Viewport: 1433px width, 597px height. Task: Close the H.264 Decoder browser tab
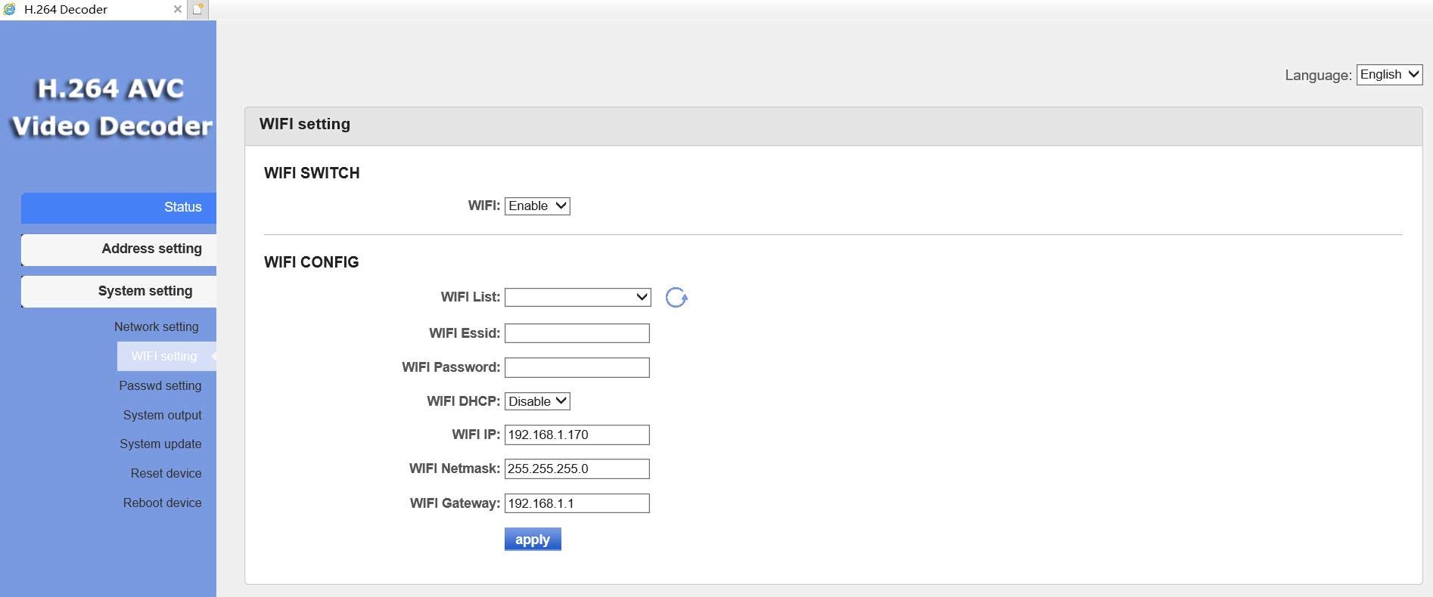(177, 9)
